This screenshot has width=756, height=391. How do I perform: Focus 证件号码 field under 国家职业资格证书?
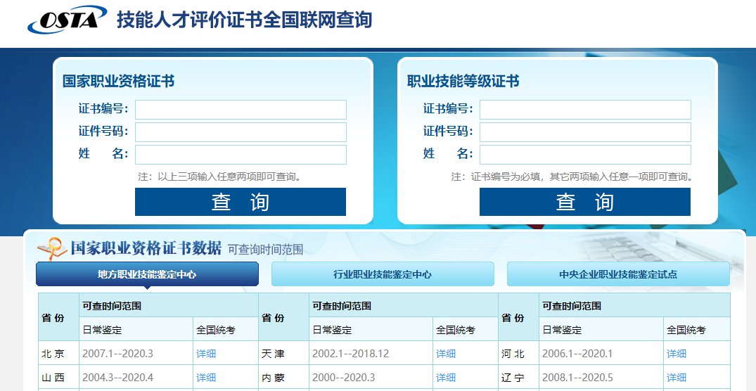[241, 132]
